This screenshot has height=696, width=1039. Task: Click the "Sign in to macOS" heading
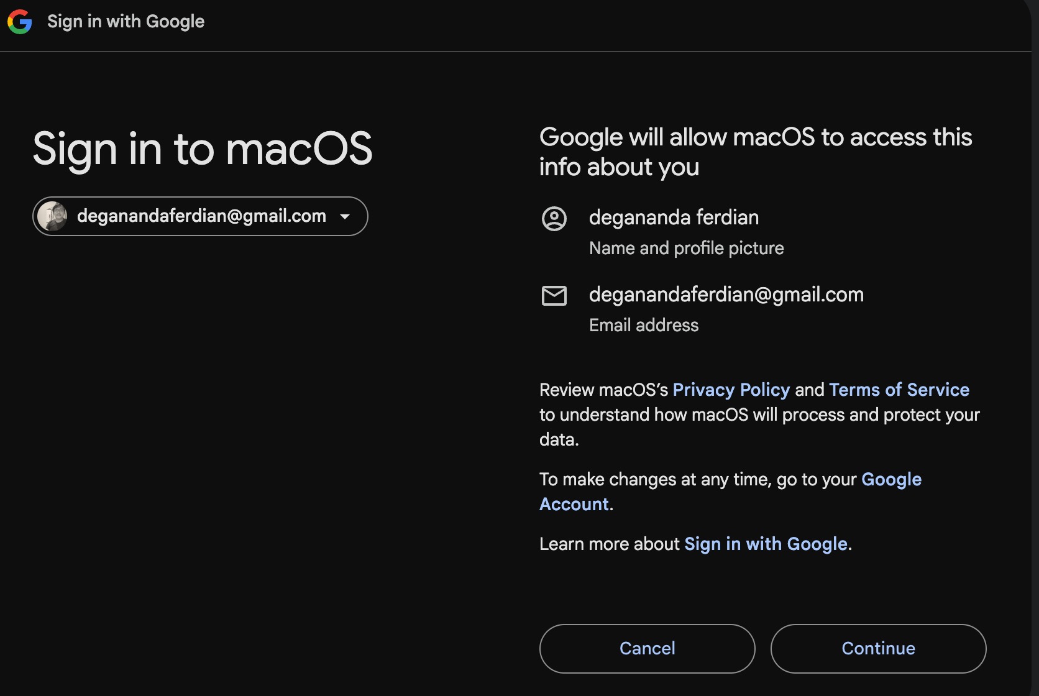[x=203, y=149]
